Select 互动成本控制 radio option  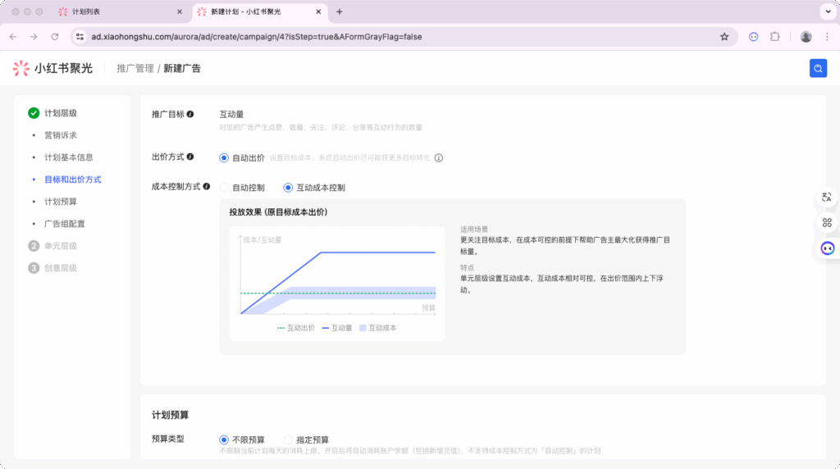point(288,188)
